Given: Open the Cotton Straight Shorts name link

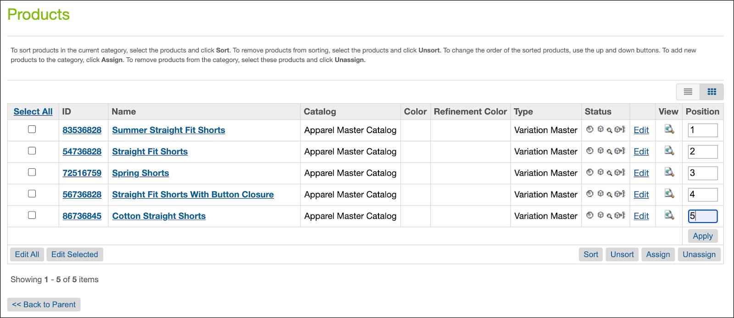Looking at the screenshot, I should pos(159,216).
